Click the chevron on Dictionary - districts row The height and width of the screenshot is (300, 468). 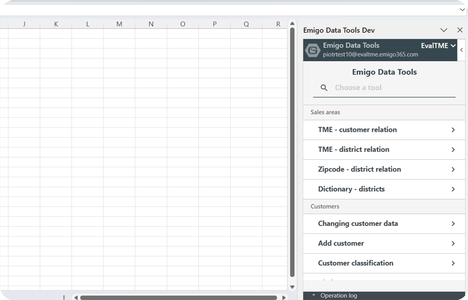[453, 189]
